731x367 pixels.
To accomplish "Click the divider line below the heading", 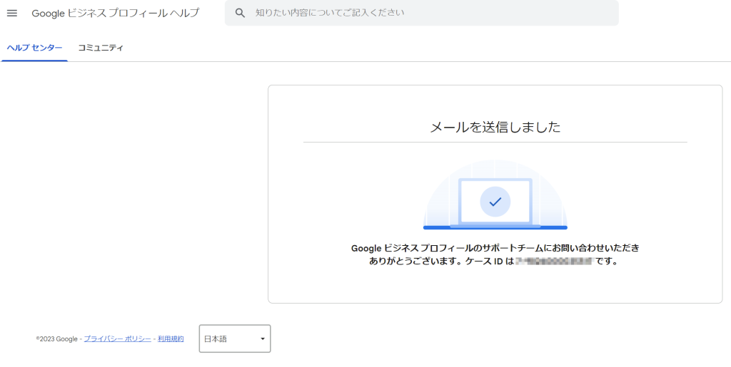I will point(495,142).
